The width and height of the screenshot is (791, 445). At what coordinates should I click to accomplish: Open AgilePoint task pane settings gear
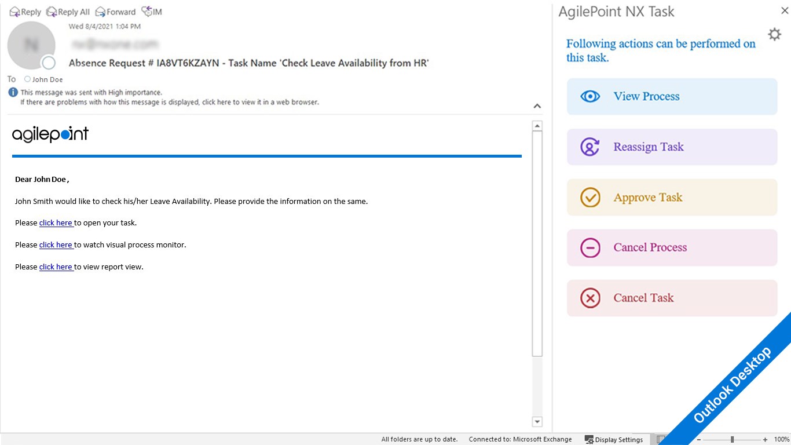[774, 34]
